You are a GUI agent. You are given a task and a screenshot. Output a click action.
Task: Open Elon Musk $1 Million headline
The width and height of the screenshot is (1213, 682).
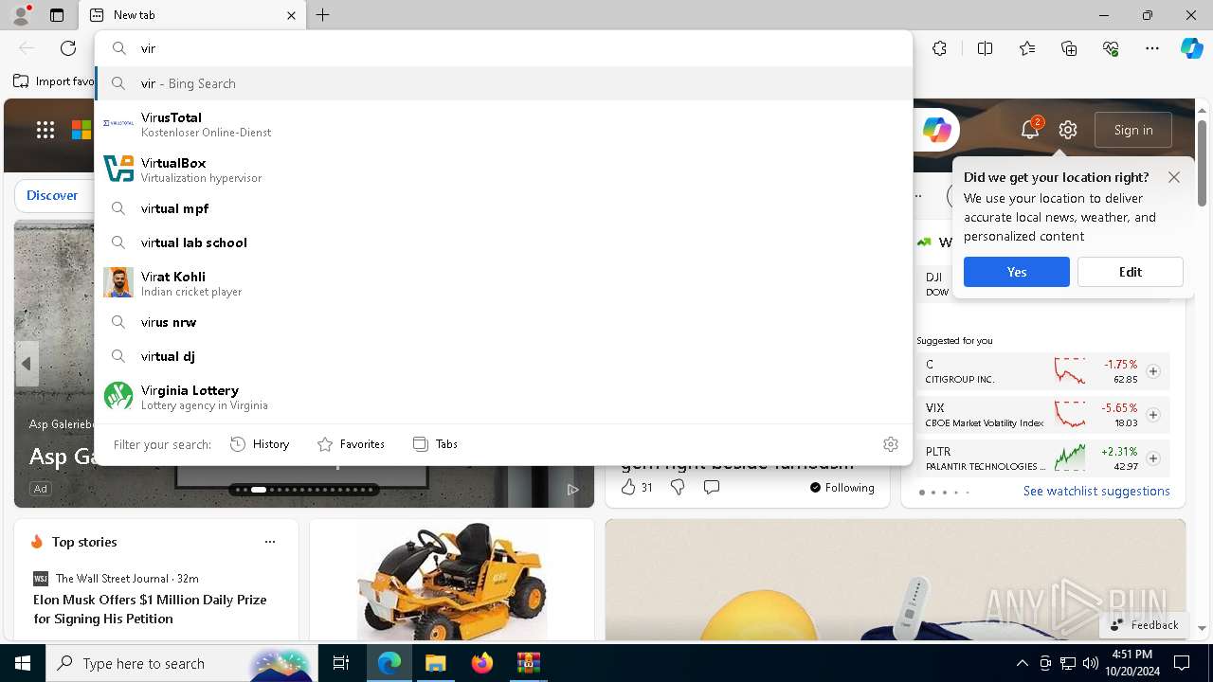(150, 609)
